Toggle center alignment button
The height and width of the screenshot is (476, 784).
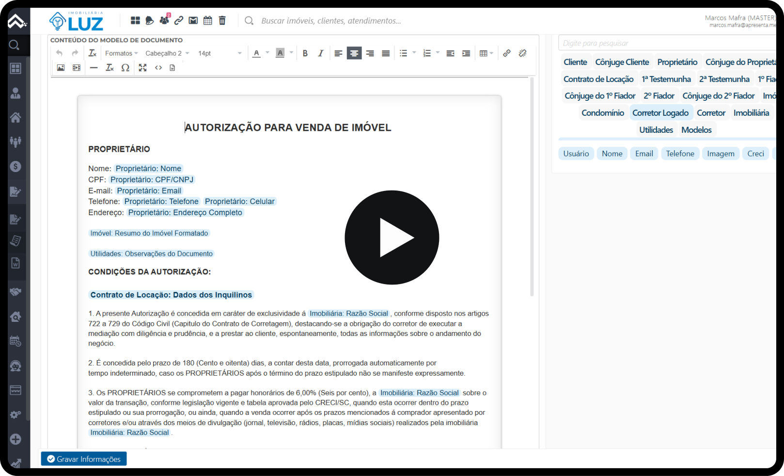(x=354, y=53)
